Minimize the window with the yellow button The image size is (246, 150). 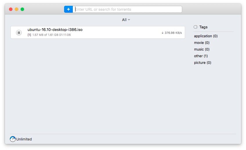(x=17, y=9)
